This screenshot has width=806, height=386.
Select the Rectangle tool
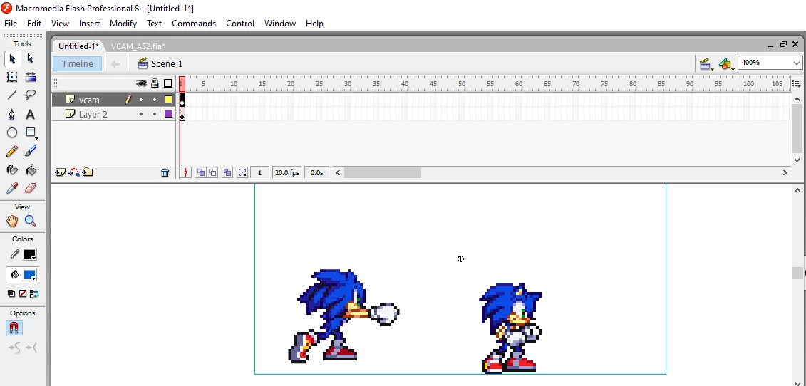(x=31, y=132)
